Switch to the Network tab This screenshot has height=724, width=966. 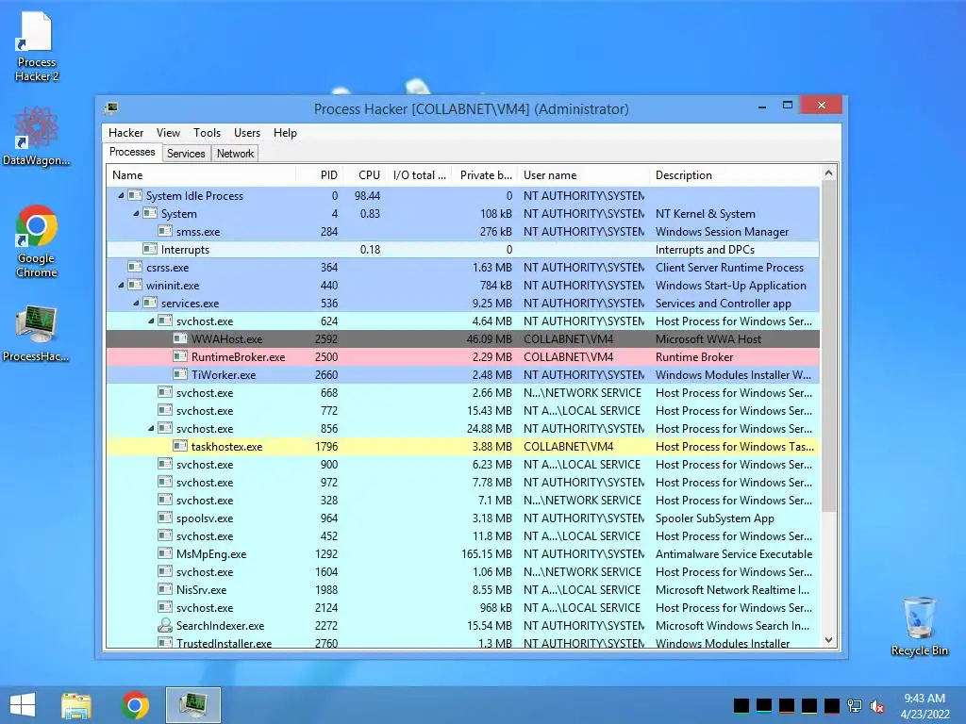[x=235, y=154]
